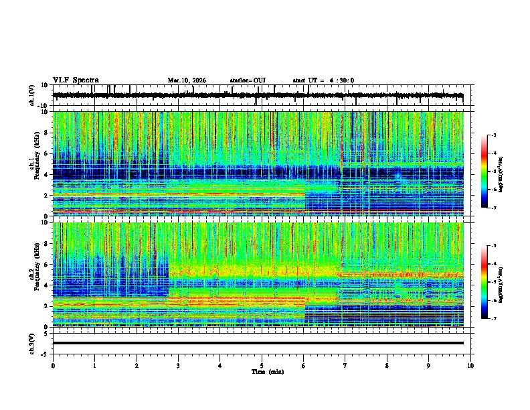Click the ch.1 "Frequency (kHz)" axis label
Screen dimensions: 530x410
pos(37,156)
